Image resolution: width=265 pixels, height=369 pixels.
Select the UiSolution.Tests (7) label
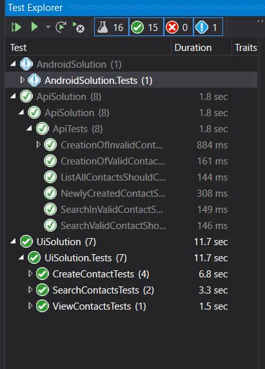tap(86, 258)
